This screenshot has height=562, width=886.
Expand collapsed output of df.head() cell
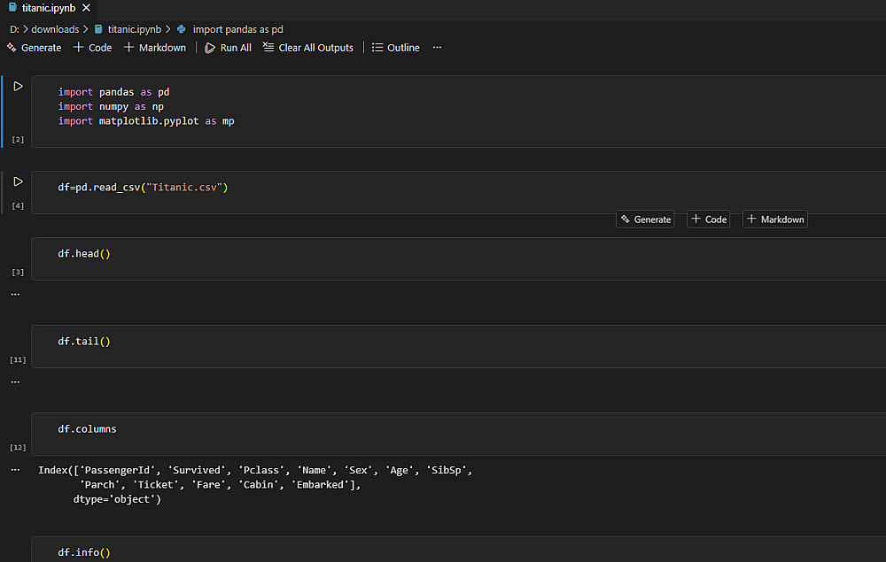(x=15, y=294)
